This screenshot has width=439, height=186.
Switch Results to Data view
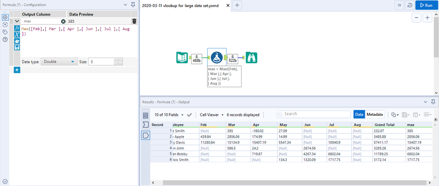point(359,114)
